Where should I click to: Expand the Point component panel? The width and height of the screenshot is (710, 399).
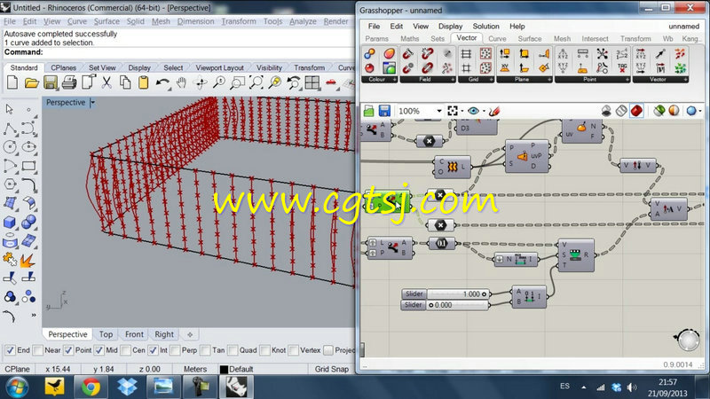(x=627, y=80)
